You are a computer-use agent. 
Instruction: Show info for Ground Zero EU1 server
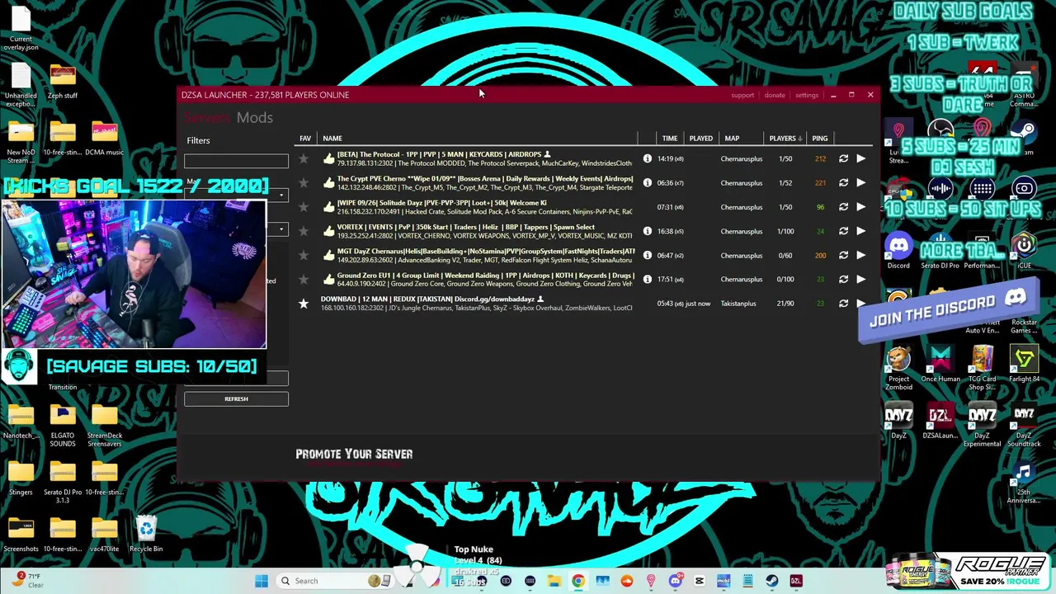point(648,279)
